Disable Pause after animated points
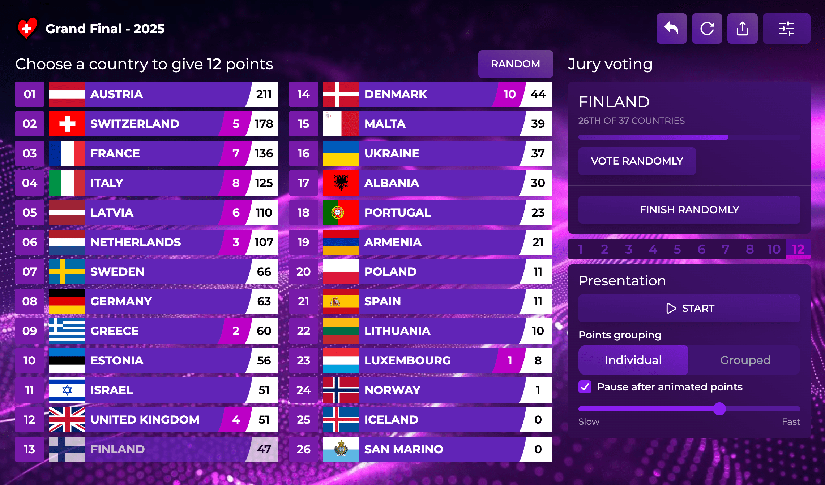The image size is (825, 485). [x=585, y=387]
